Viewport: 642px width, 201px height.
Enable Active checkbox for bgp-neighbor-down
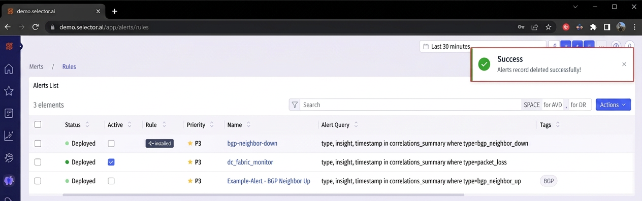pos(111,144)
